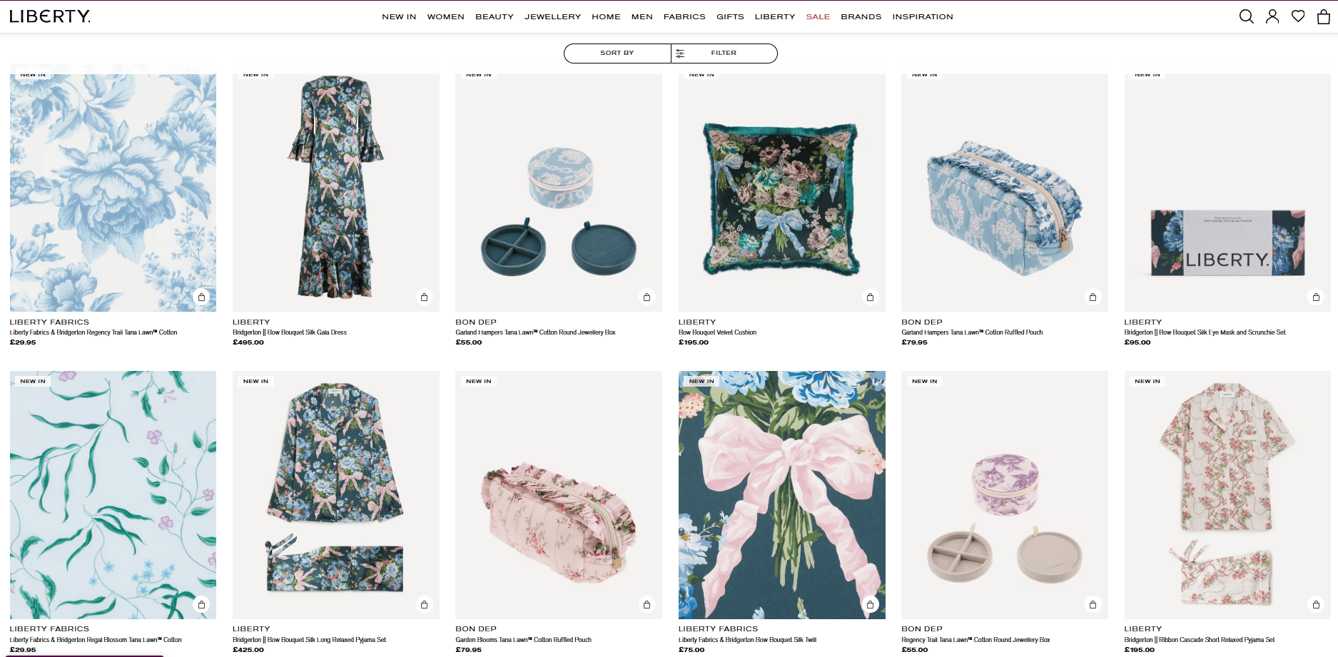Image resolution: width=1338 pixels, height=657 pixels.
Task: Open Garland Hampers Cotton Ruffled Pouch link
Action: coord(972,332)
